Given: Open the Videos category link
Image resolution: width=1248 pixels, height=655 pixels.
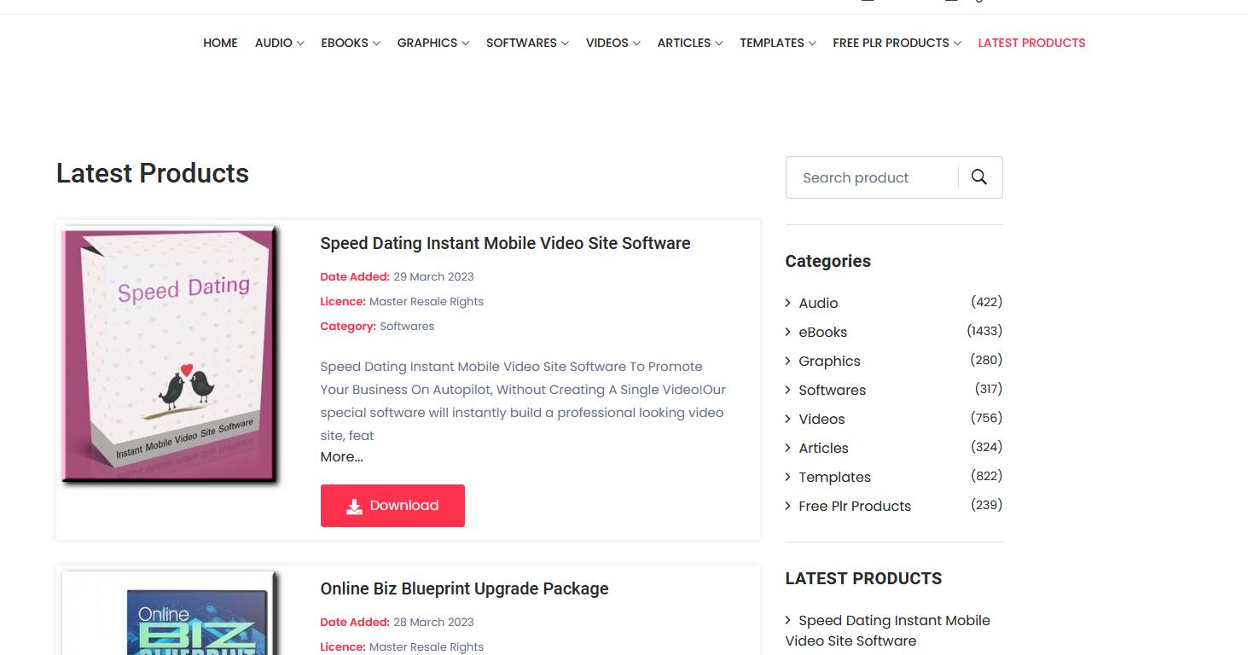Looking at the screenshot, I should click(821, 419).
